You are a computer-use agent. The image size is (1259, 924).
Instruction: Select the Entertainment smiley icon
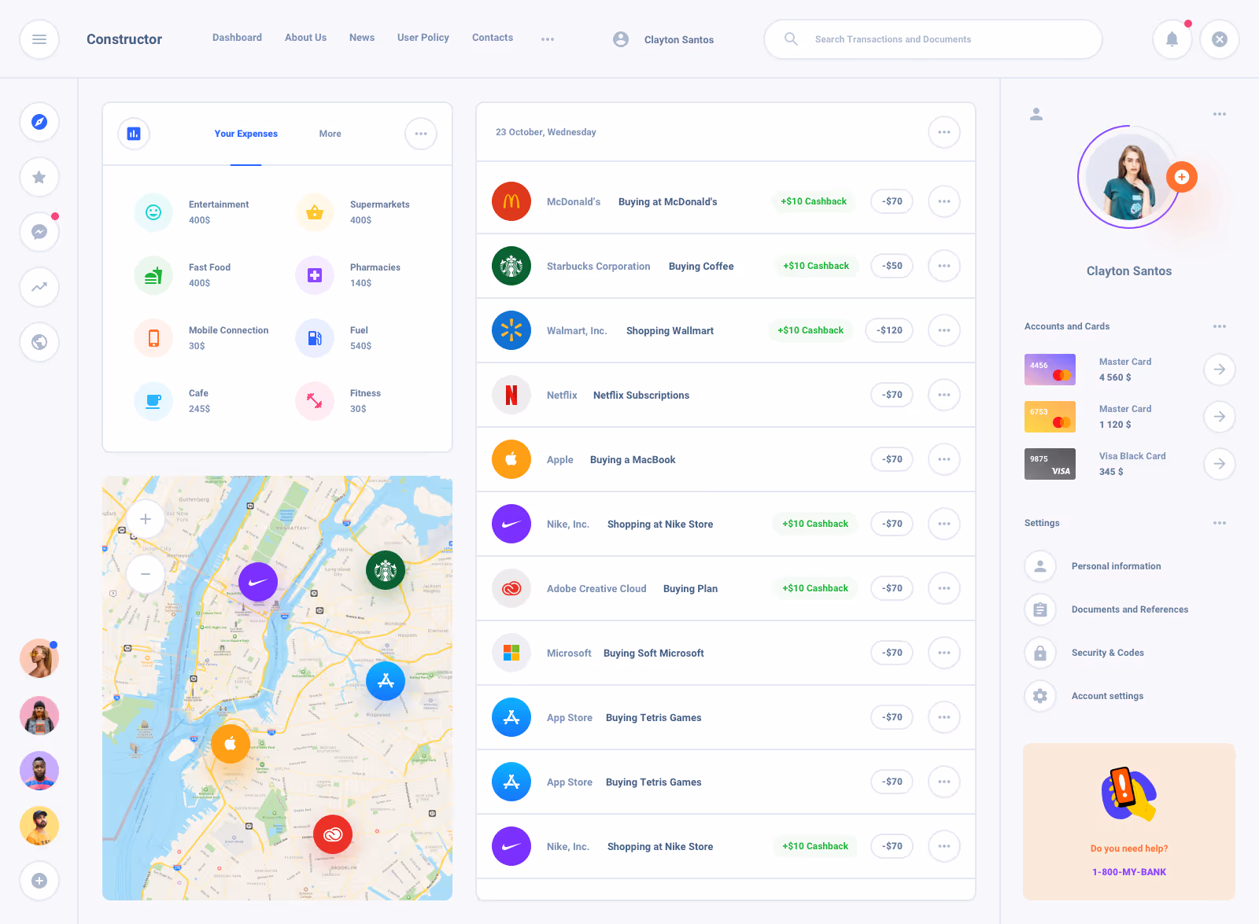153,212
